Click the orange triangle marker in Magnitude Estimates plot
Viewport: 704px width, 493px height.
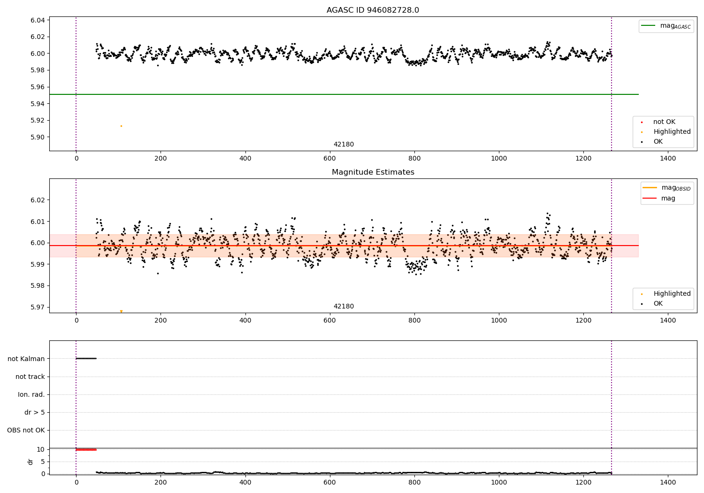(x=121, y=311)
